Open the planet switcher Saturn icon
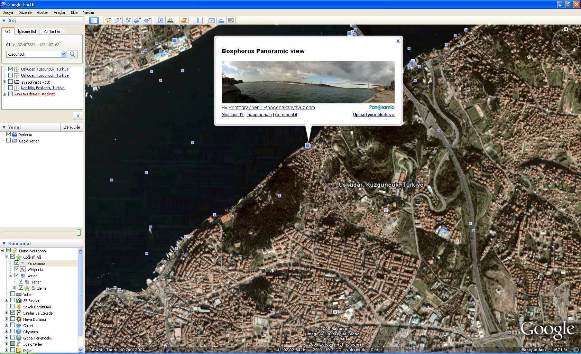The image size is (581, 354). 184,20
